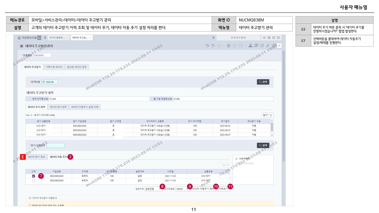The image size is (379, 213).
Task: Select the 데이터 받기 정보 tab
Action: click(x=37, y=157)
